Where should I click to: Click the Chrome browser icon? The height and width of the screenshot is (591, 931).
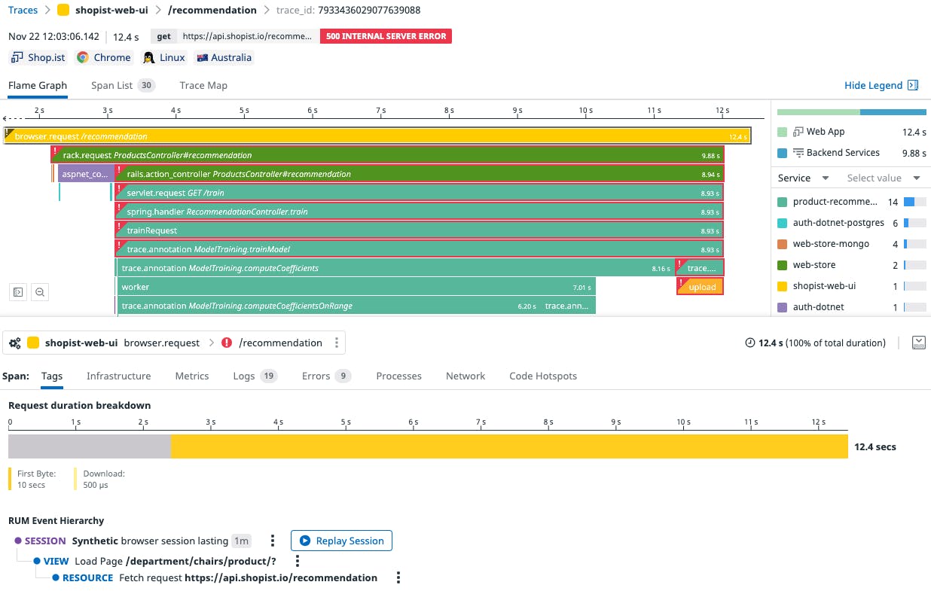coord(85,57)
